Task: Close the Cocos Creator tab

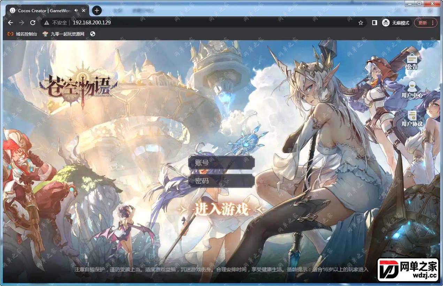Action: (x=84, y=10)
